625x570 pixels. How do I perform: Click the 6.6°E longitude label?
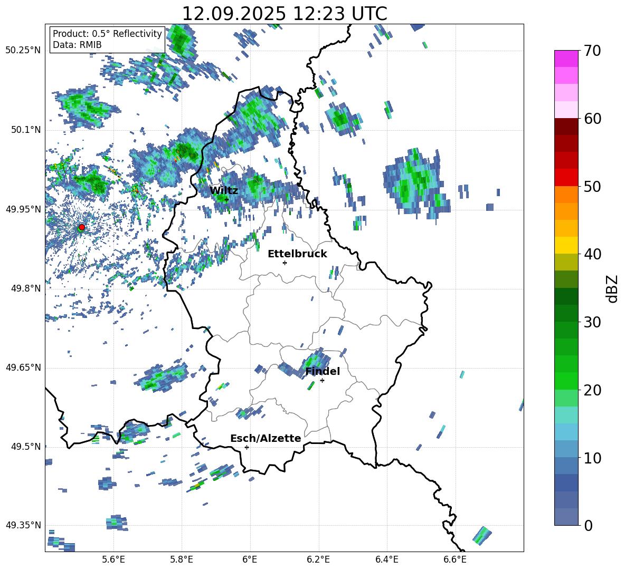[455, 559]
